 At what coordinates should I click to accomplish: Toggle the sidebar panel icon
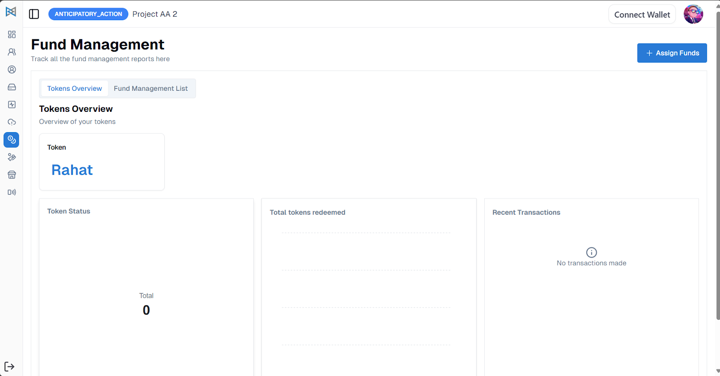pyautogui.click(x=34, y=14)
